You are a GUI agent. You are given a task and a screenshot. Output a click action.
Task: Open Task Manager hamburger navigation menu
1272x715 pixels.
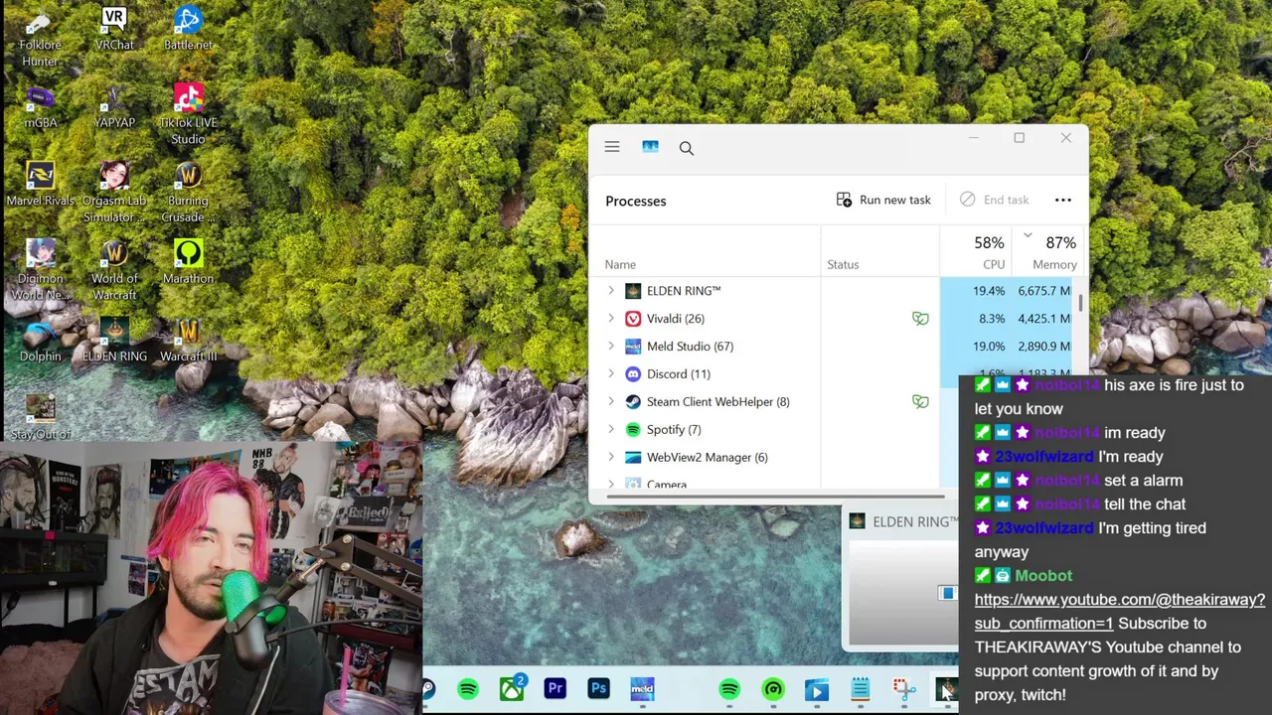tap(612, 147)
